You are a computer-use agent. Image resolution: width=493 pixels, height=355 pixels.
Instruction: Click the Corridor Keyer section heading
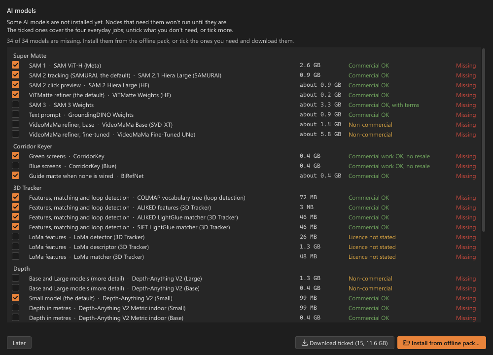33,146
